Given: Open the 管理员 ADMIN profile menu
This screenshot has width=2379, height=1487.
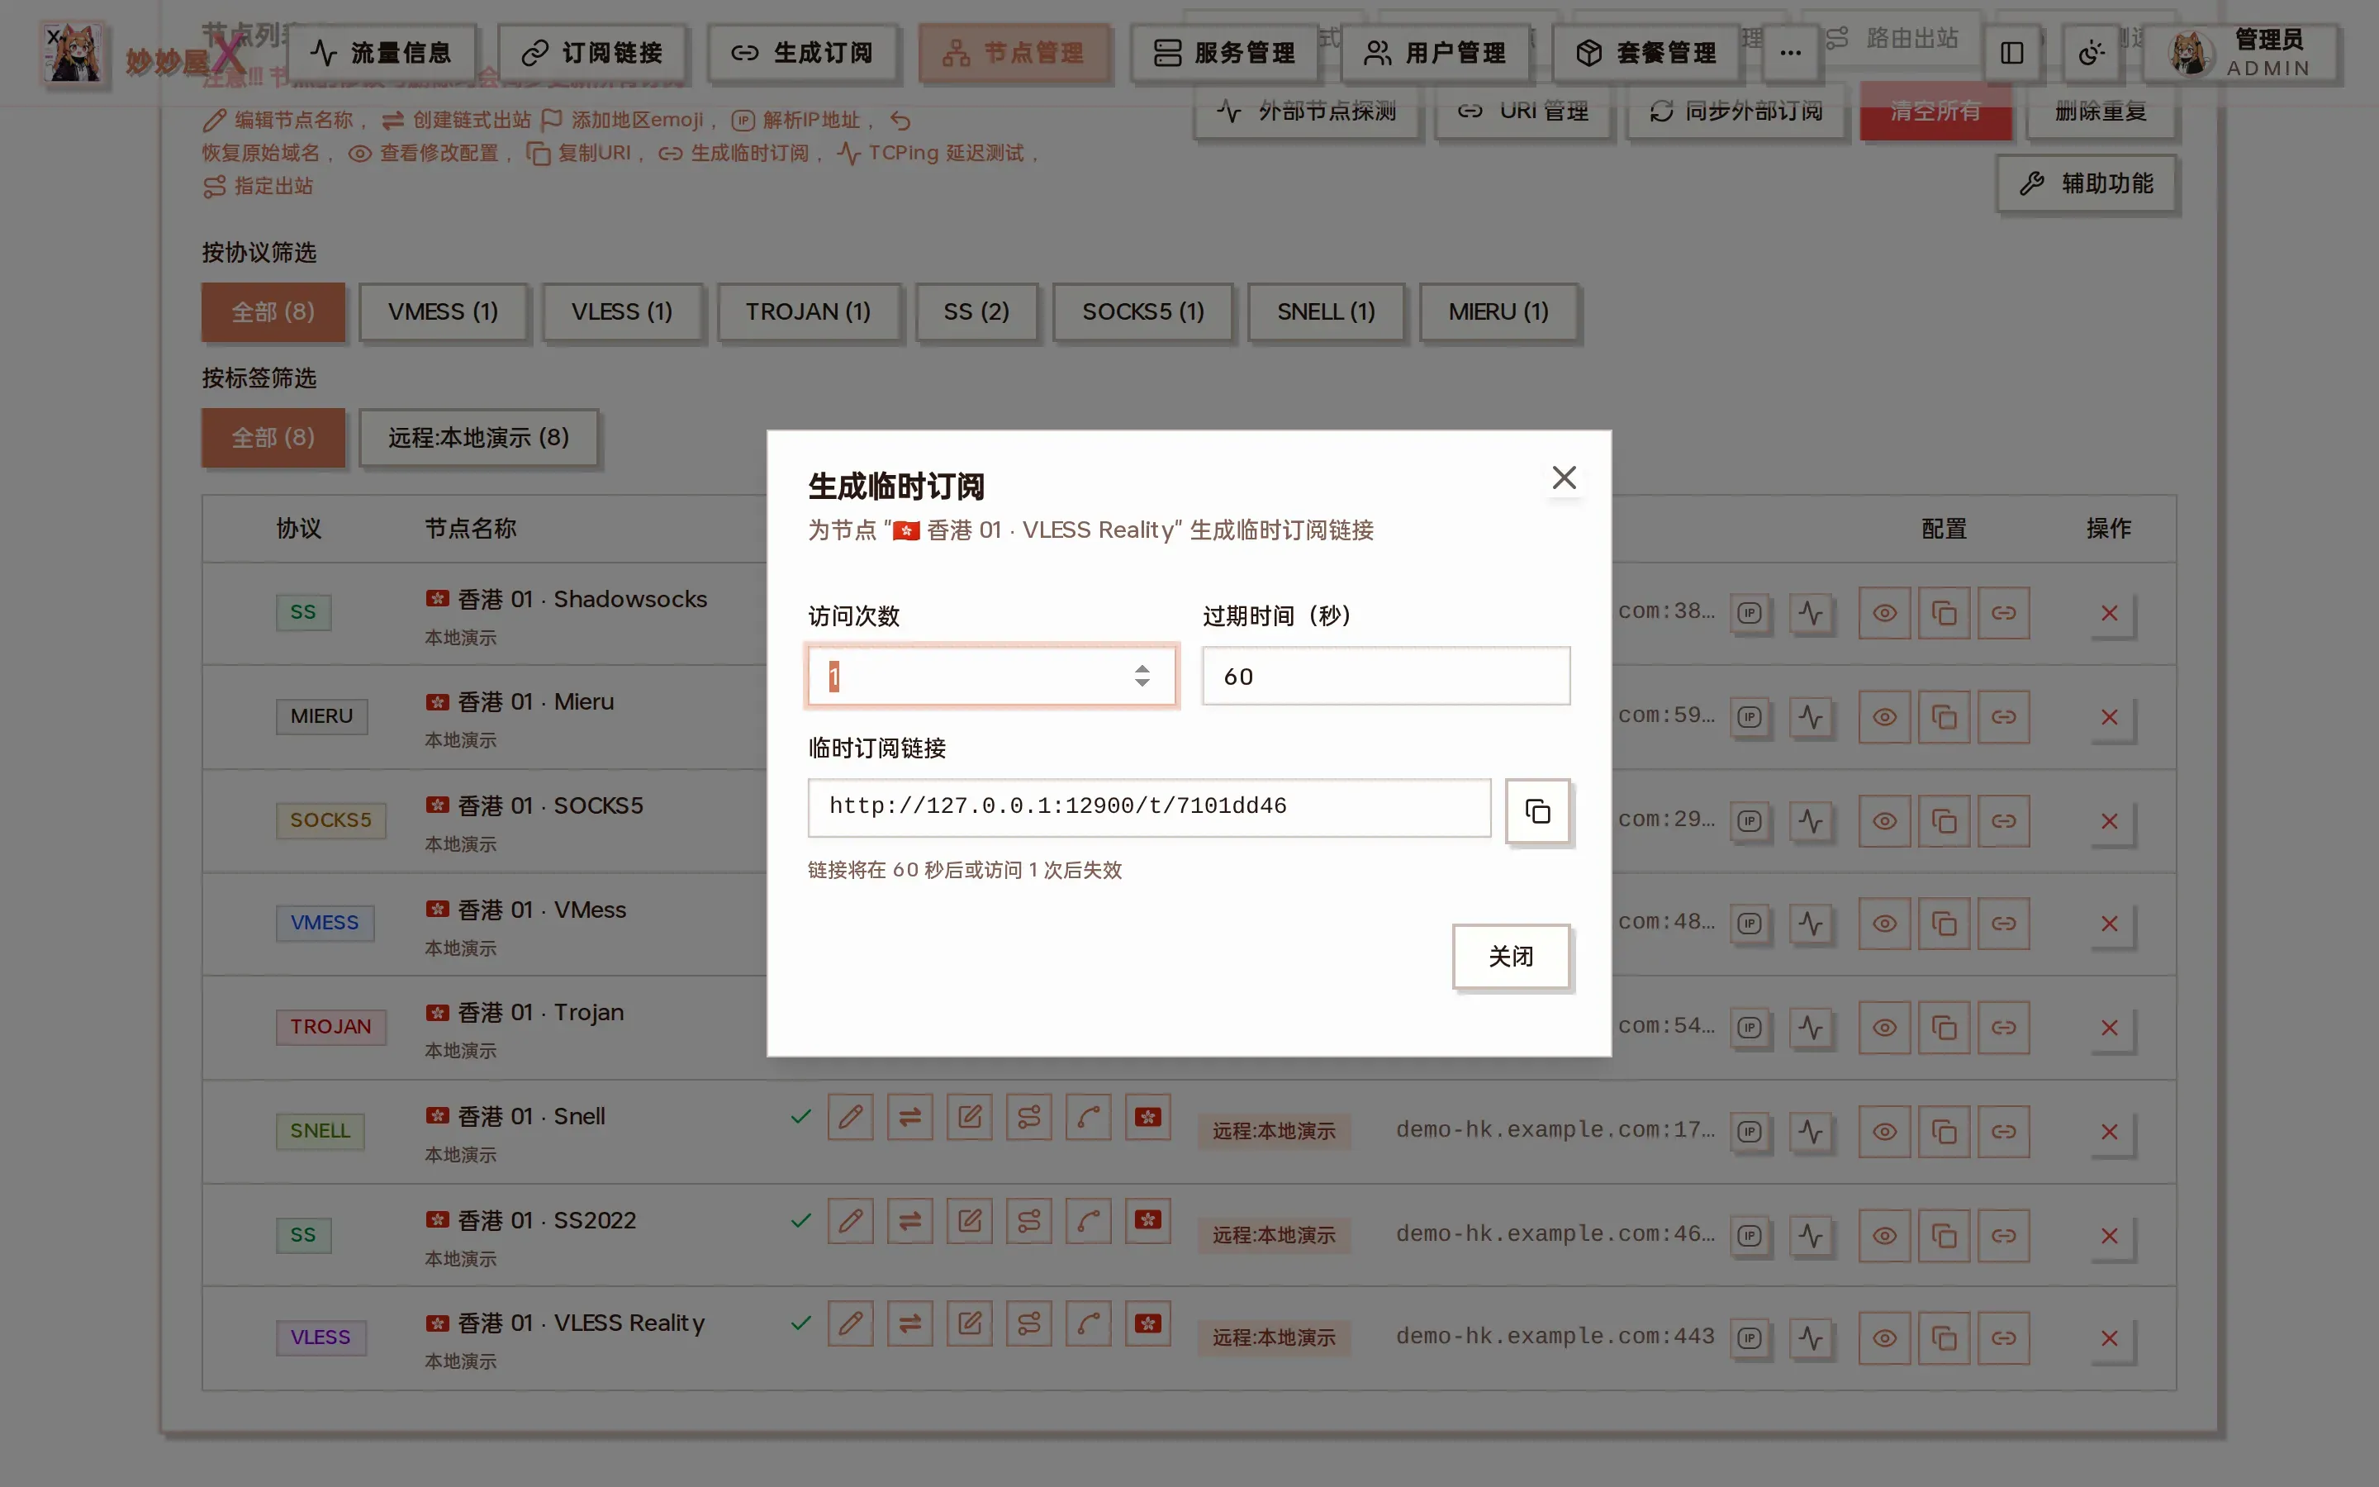Looking at the screenshot, I should point(2241,52).
